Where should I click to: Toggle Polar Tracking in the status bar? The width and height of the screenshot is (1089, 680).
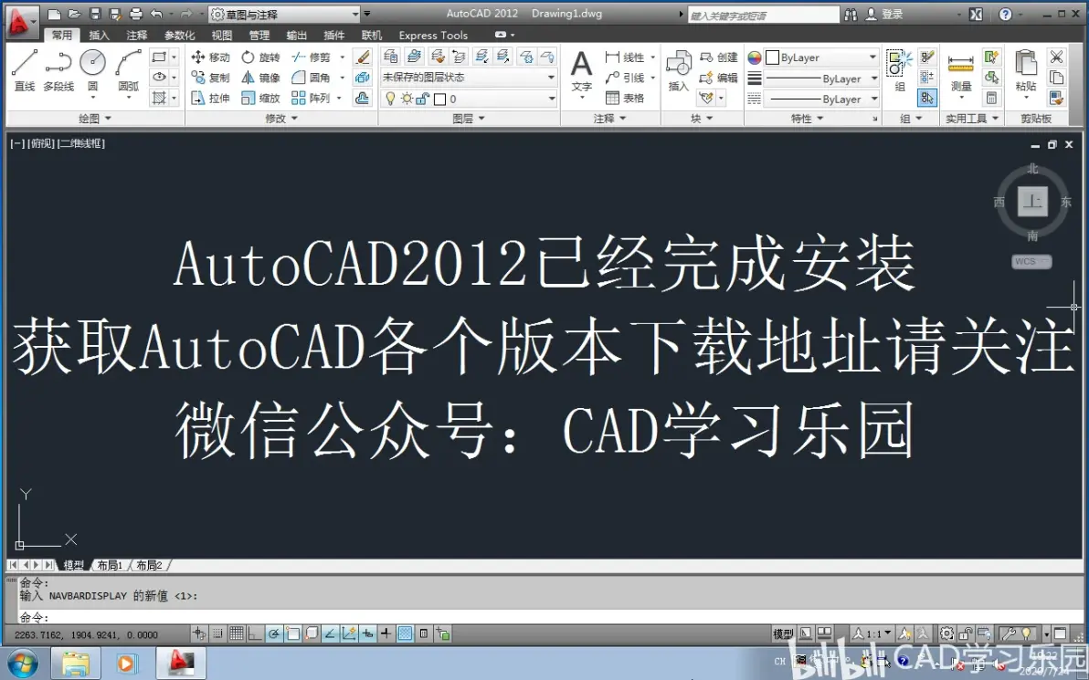pyautogui.click(x=274, y=633)
